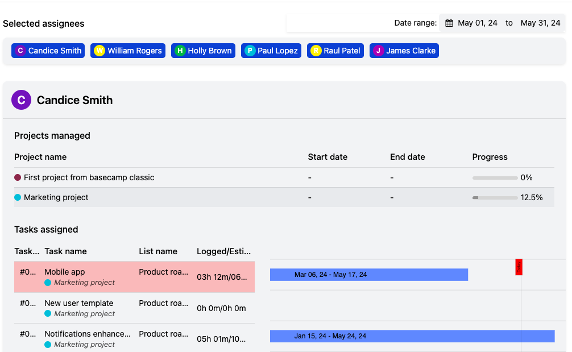Click logged time 03h 12m/06...
This screenshot has width=572, height=352.
pyautogui.click(x=222, y=277)
